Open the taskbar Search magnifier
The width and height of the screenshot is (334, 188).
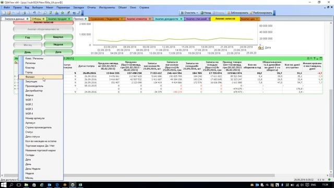point(11,185)
